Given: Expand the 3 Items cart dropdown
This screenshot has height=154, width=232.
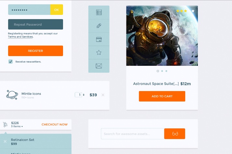Looking at the screenshot, I should [17, 126].
